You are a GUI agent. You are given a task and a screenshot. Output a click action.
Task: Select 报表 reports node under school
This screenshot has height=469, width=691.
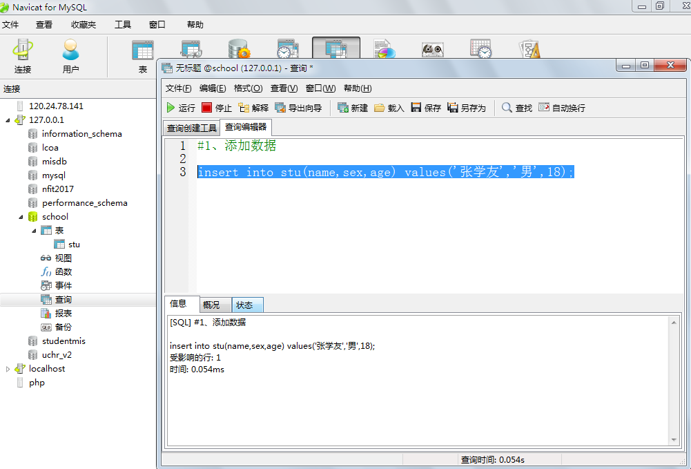(x=63, y=314)
